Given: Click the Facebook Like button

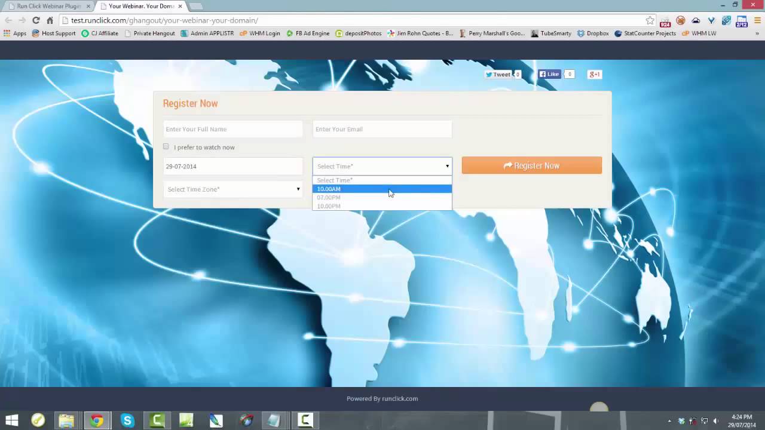Looking at the screenshot, I should coord(549,75).
